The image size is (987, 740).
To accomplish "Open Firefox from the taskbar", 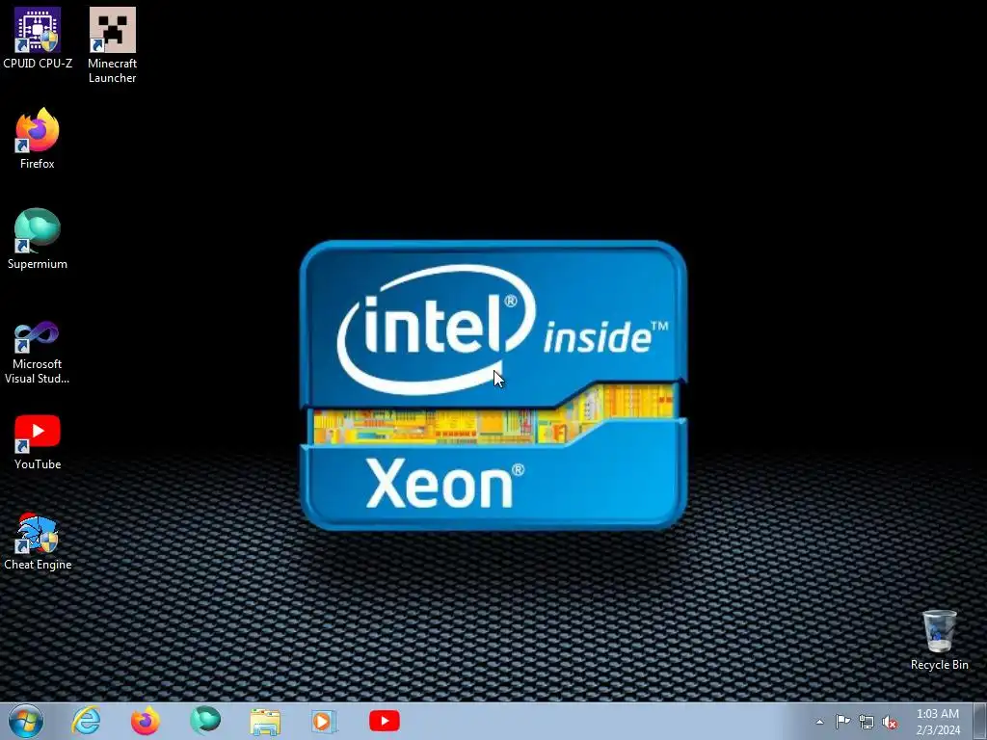I will tap(146, 721).
